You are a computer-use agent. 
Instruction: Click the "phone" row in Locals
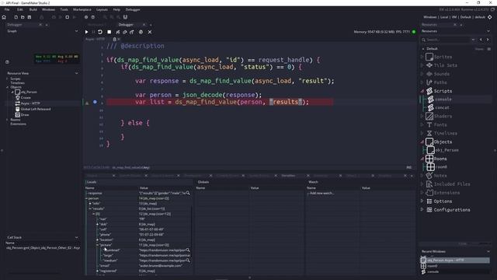point(138,235)
